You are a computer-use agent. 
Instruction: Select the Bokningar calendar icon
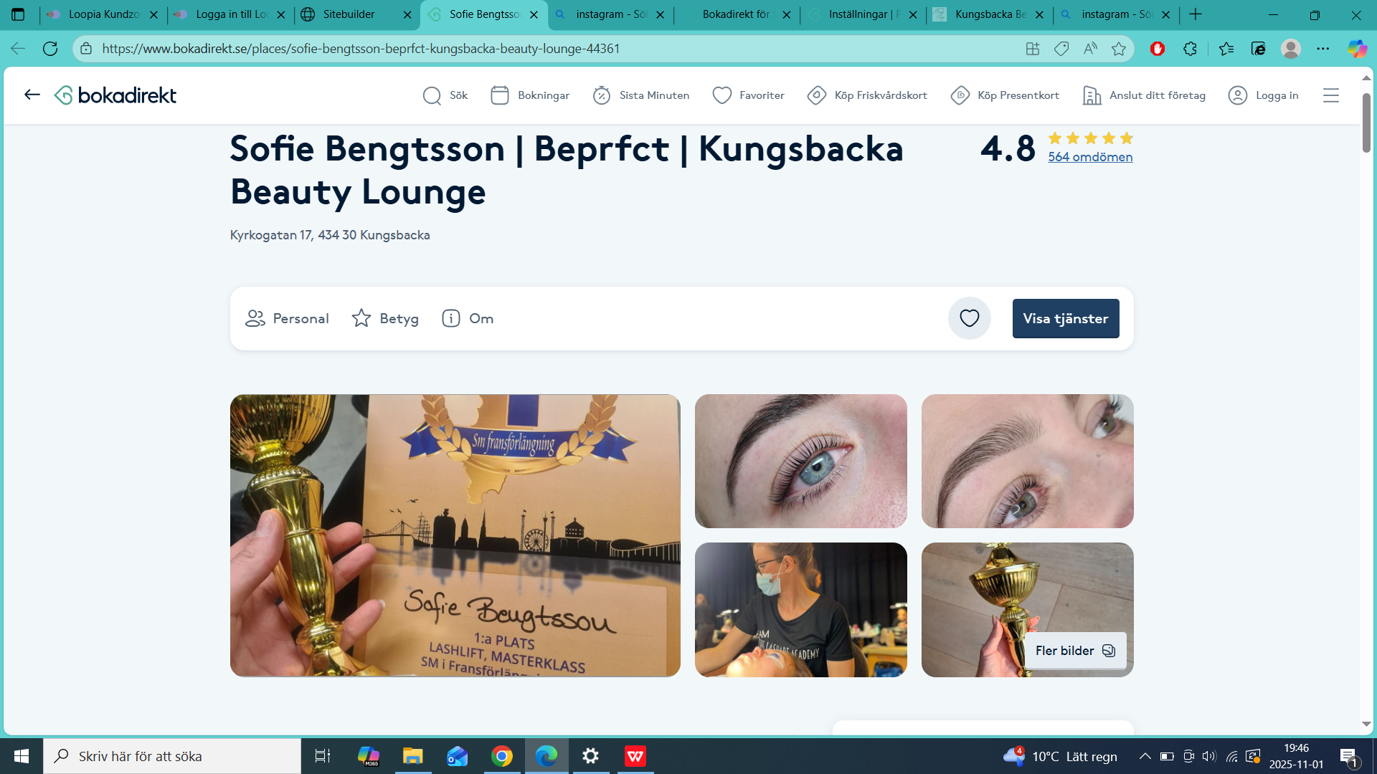point(501,95)
